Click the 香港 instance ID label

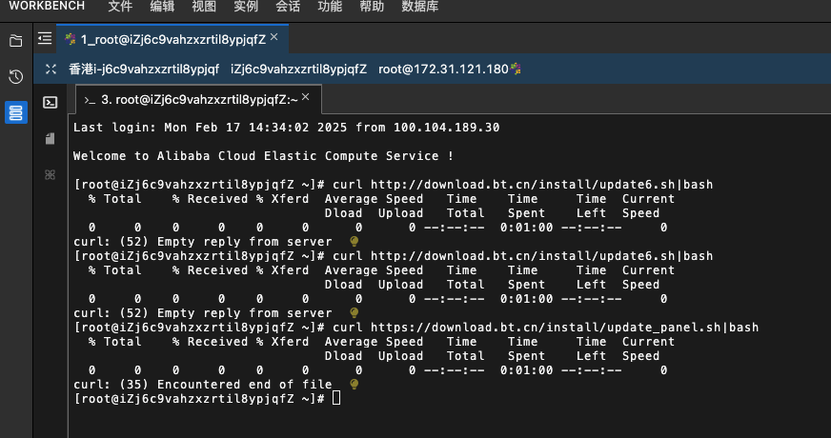pyautogui.click(x=144, y=69)
